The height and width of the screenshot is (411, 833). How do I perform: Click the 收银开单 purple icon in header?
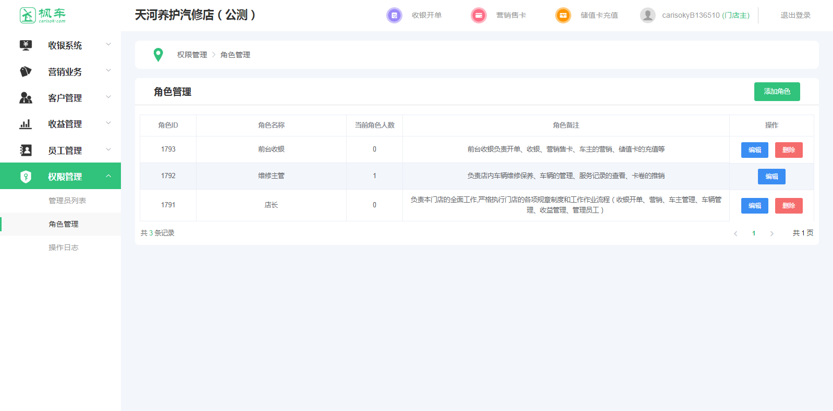tap(394, 16)
